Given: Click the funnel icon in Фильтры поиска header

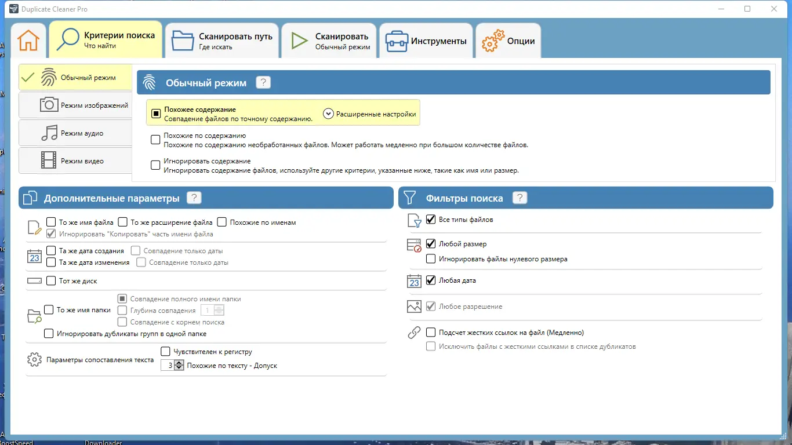Looking at the screenshot, I should tap(409, 198).
